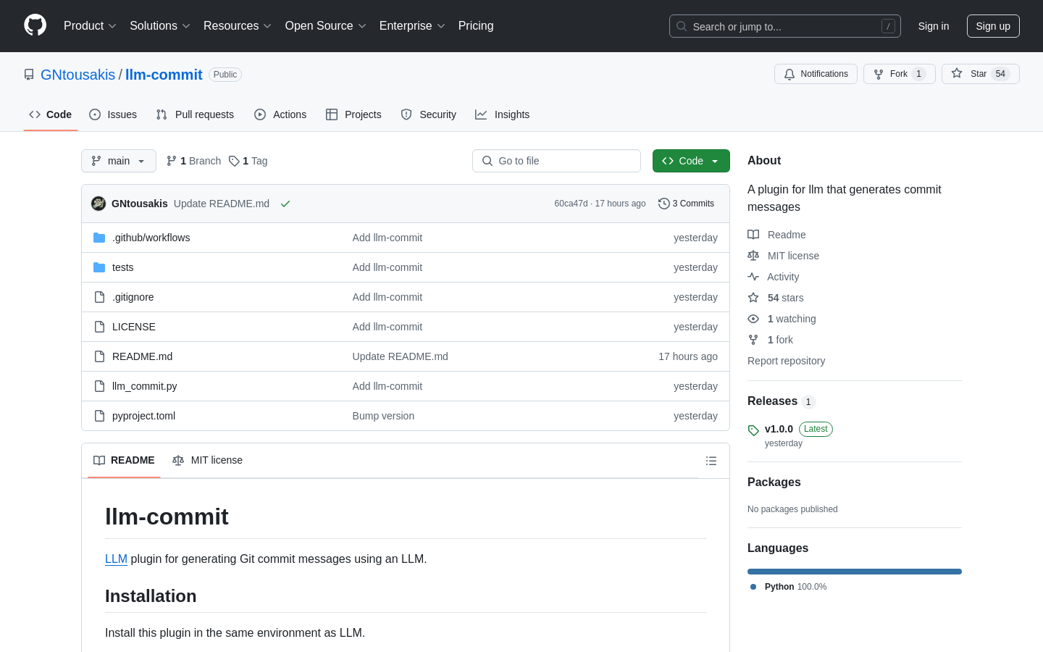Select the MIT license tab in README panel
This screenshot has height=652, width=1043.
[208, 460]
